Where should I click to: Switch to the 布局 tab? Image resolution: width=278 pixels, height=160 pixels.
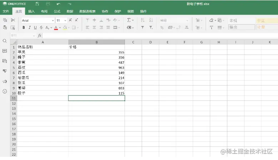(44, 11)
